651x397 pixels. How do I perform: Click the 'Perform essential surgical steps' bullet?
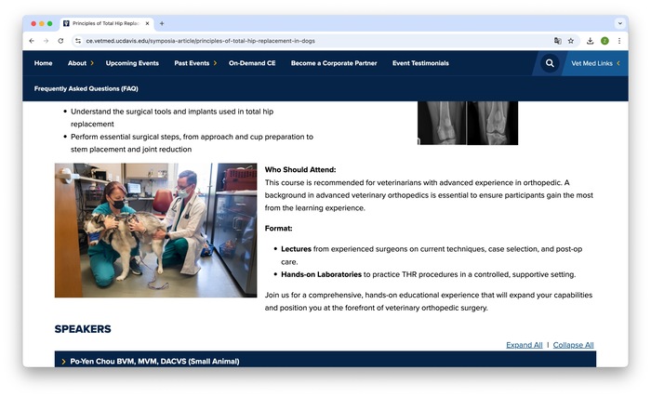pyautogui.click(x=192, y=143)
